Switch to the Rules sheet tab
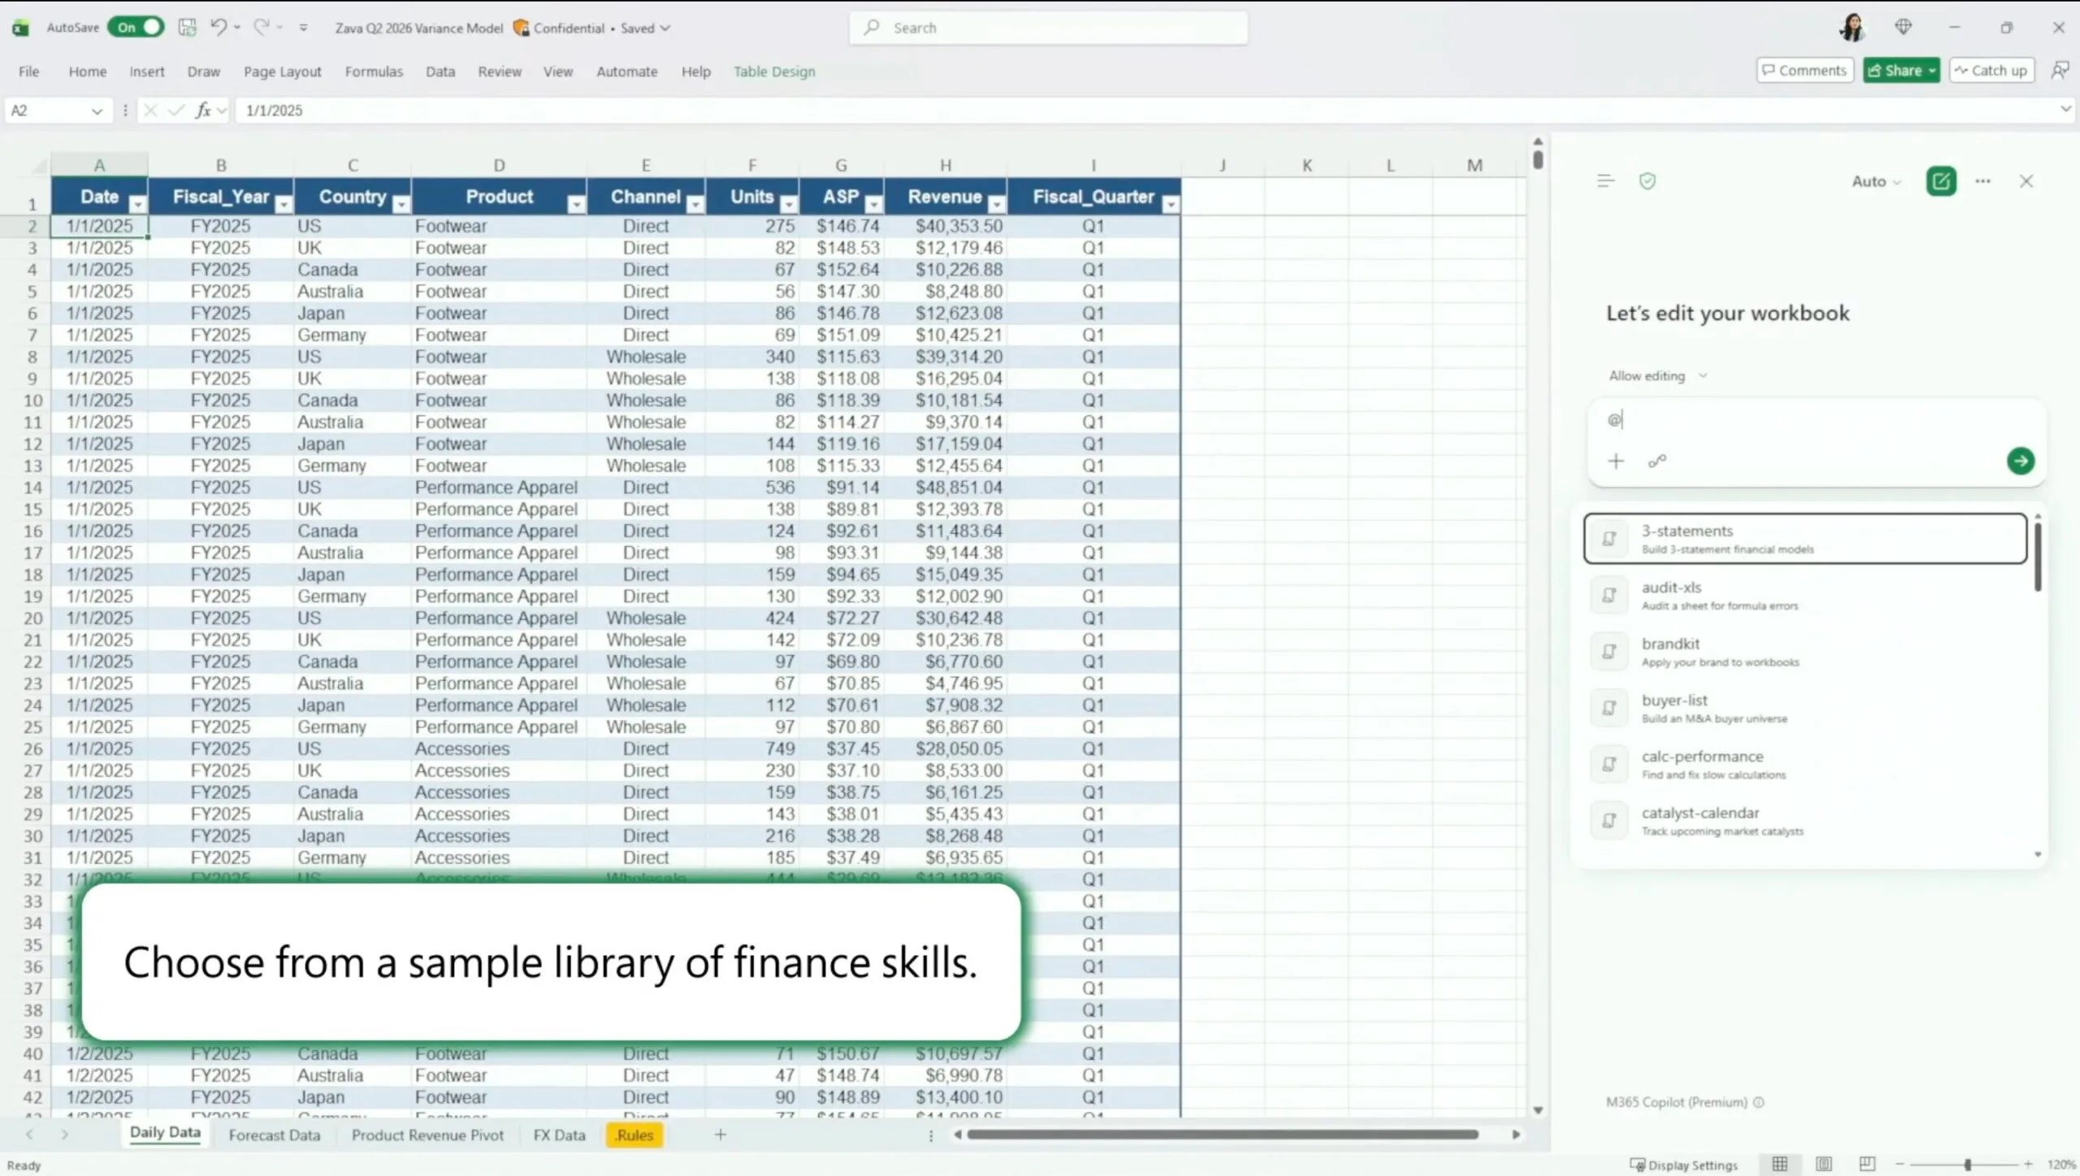Screen dimensions: 2080x1176 coord(635,1135)
